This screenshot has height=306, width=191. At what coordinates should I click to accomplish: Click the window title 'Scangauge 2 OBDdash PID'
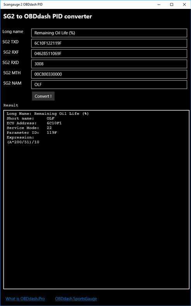pyautogui.click(x=23, y=5)
